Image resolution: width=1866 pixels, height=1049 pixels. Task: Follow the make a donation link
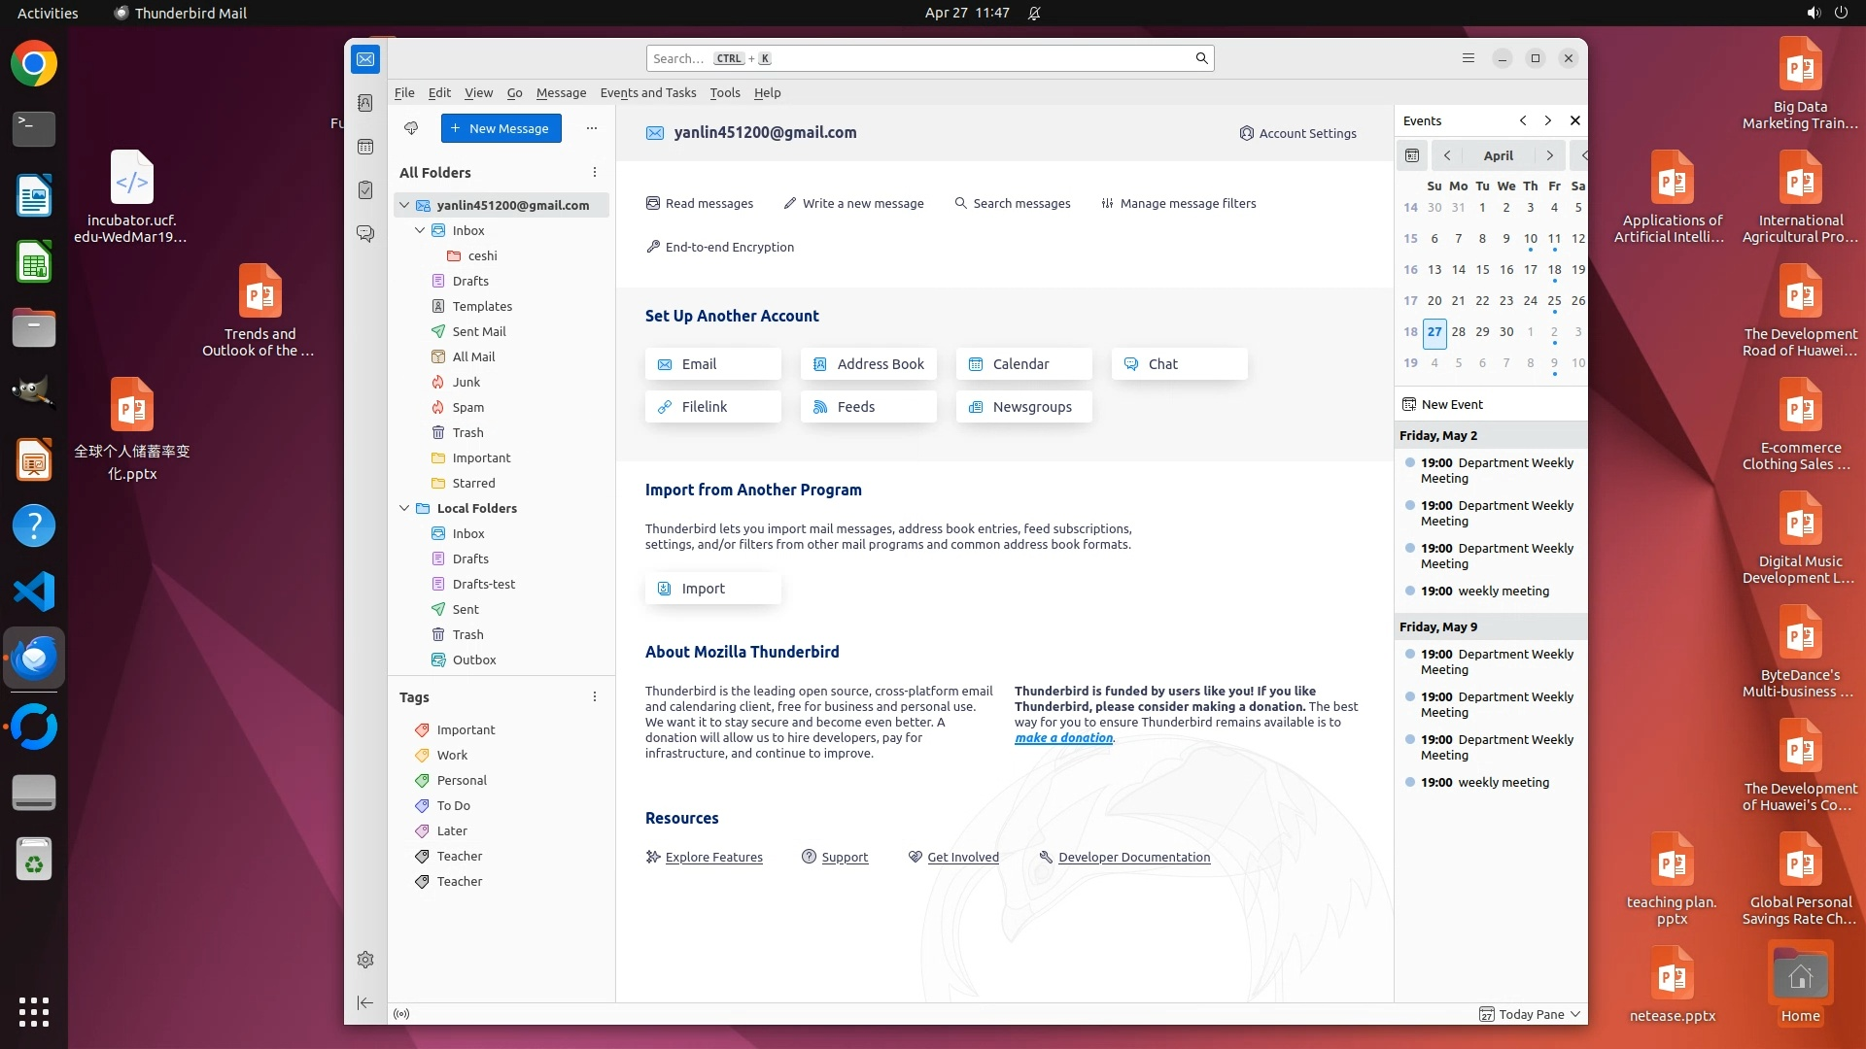tap(1063, 737)
